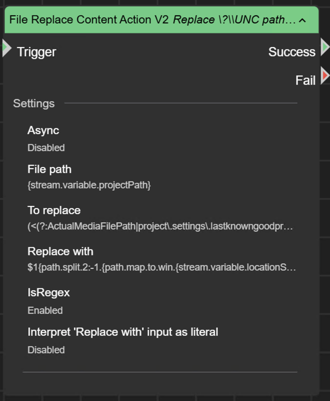Click the Trigger label text
Screen dimensions: 330x401
point(36,52)
